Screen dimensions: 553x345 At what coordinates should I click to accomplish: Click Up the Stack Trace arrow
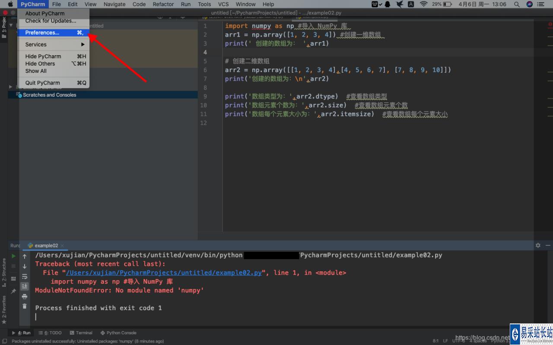[25, 256]
